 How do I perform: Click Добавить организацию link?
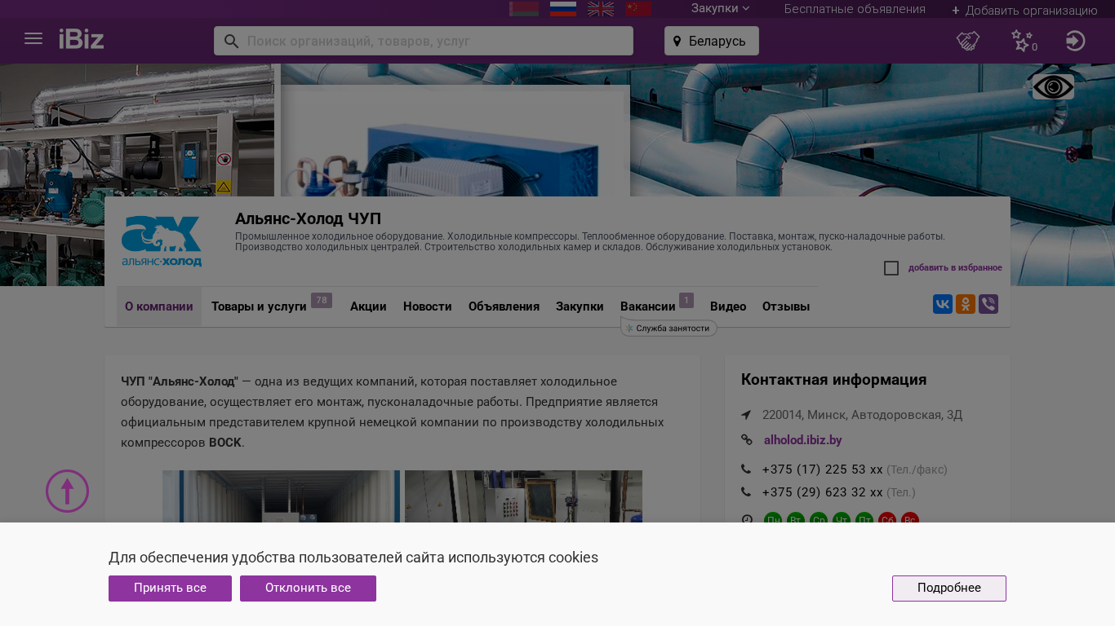coord(1024,11)
